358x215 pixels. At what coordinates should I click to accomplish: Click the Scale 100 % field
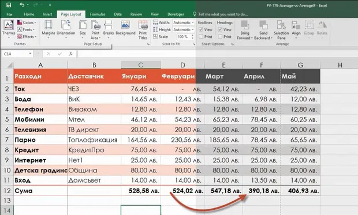tap(184, 36)
